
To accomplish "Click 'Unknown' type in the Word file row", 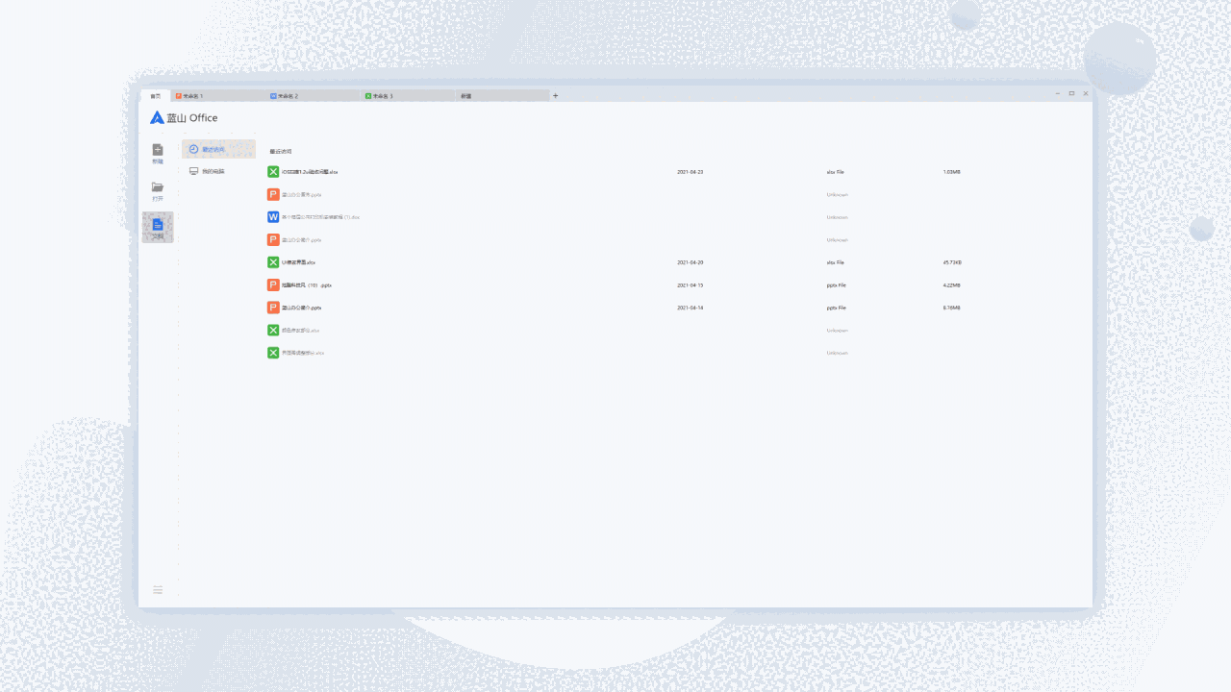I will 838,217.
